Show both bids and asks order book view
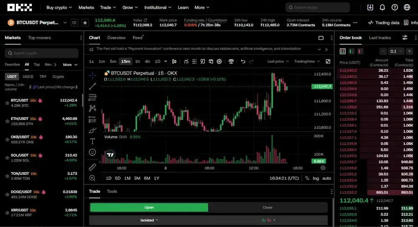 pos(343,51)
